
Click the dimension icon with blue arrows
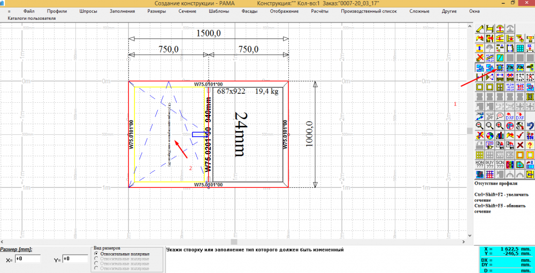pos(500,77)
